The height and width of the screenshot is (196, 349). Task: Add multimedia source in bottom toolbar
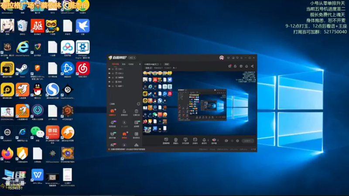(x=195, y=141)
